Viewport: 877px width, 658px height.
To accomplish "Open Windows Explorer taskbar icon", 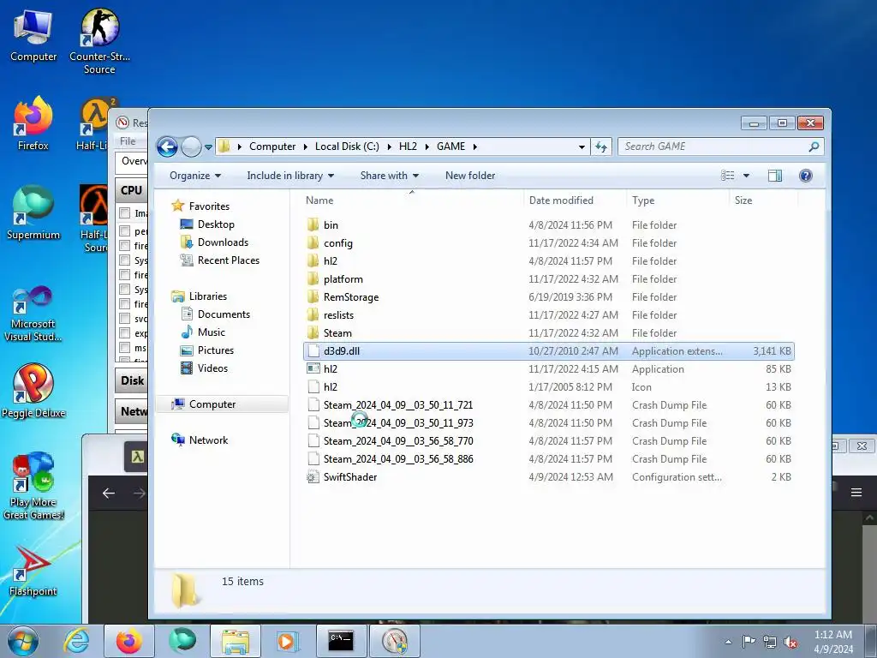I will [x=236, y=641].
